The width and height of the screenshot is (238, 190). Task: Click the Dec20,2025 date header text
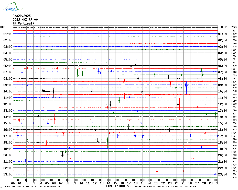21,16
